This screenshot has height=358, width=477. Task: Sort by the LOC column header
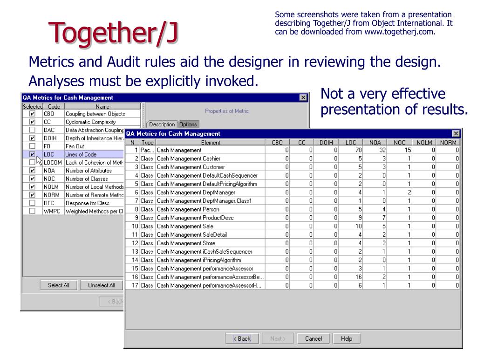pos(351,143)
